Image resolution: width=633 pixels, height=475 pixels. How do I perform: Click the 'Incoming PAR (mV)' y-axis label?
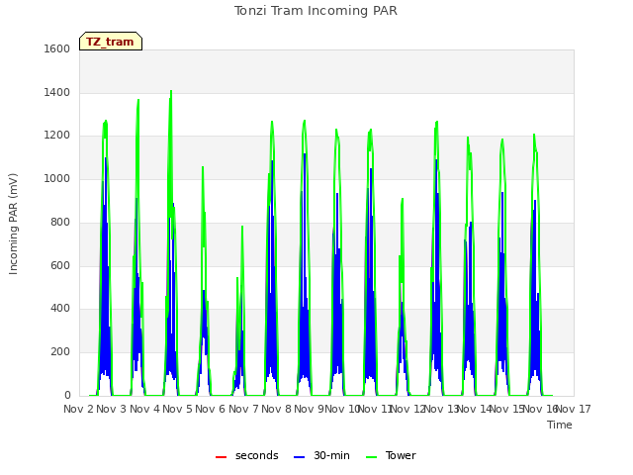pyautogui.click(x=13, y=225)
